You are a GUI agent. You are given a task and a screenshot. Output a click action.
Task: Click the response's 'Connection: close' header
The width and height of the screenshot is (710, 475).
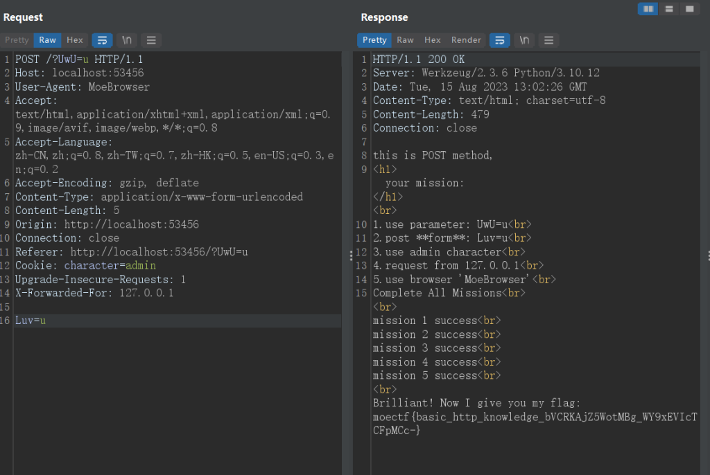tap(425, 128)
